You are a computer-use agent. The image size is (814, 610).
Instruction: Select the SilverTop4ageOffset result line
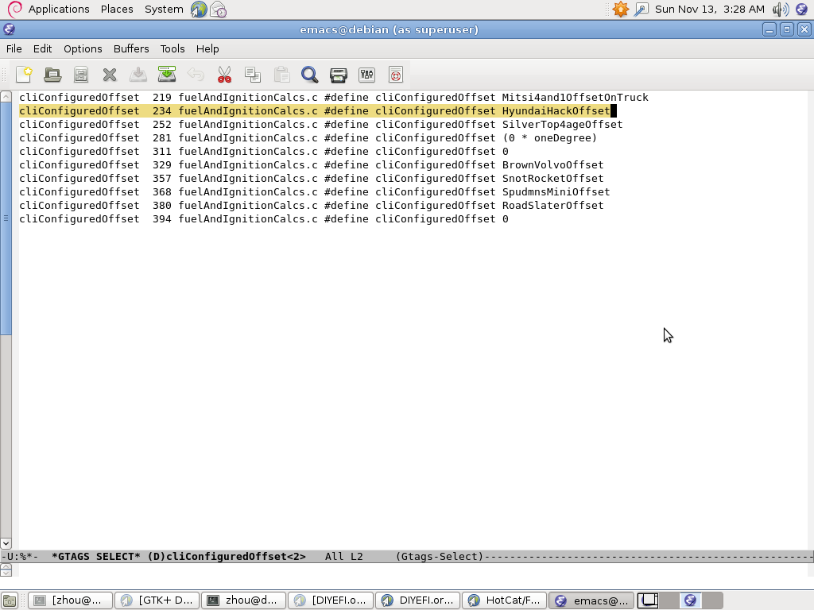pos(321,125)
